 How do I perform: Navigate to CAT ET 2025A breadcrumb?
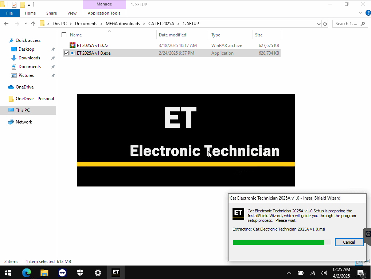tap(161, 24)
